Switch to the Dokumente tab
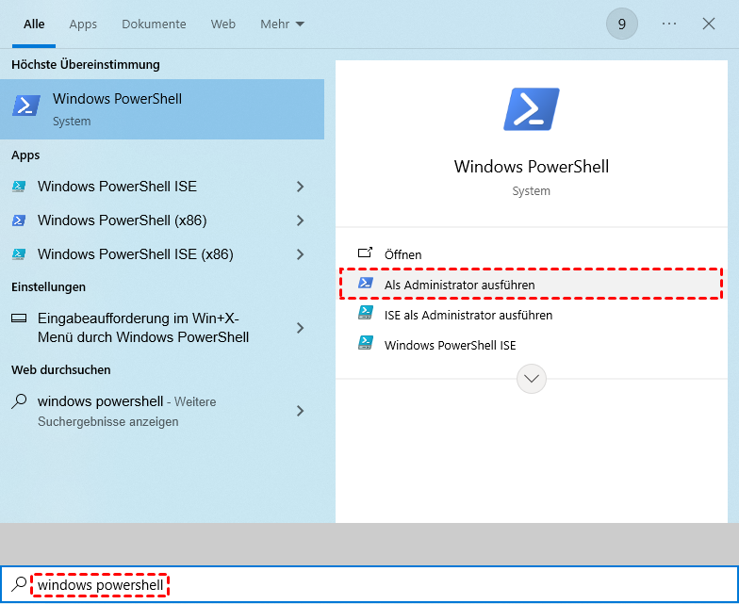This screenshot has height=604, width=739. (x=154, y=24)
